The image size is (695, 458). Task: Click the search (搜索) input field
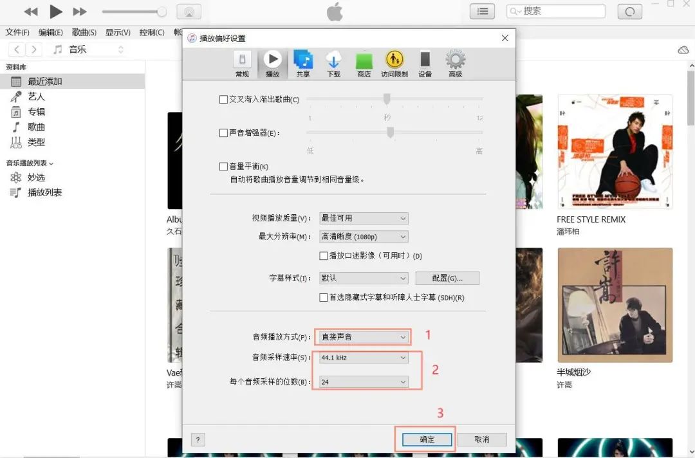tap(556, 12)
